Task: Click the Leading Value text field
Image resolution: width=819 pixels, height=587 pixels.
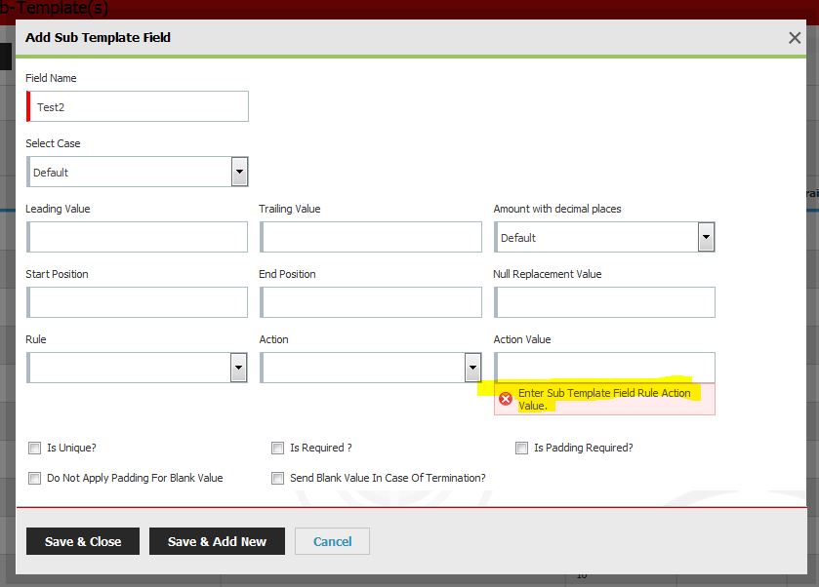Action: 138,237
